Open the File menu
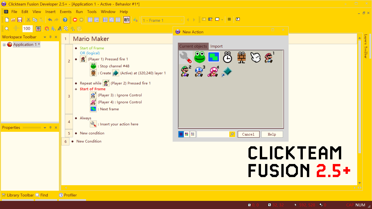The height and width of the screenshot is (209, 372). (14, 12)
